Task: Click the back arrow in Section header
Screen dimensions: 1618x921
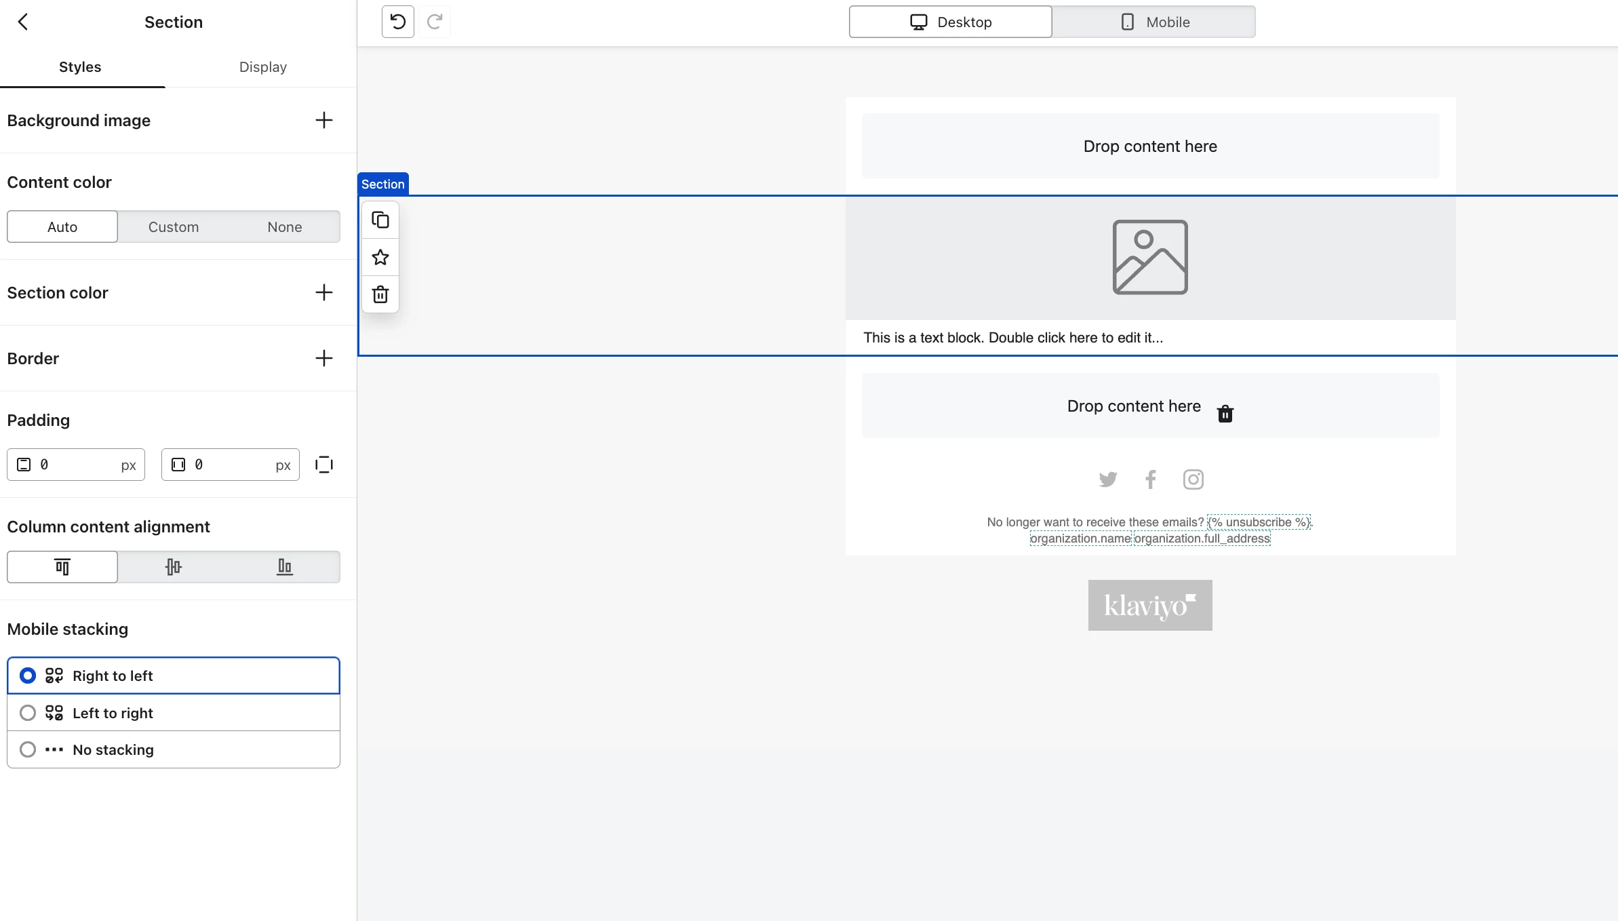Action: pyautogui.click(x=23, y=22)
